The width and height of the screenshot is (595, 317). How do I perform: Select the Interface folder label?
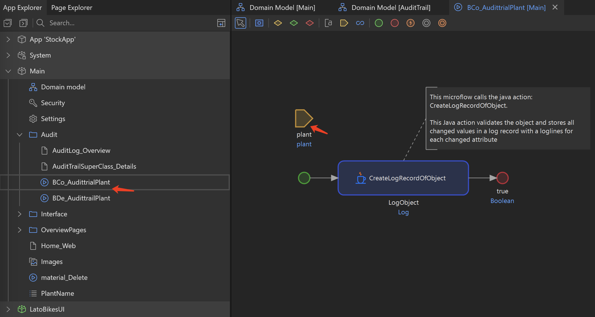(x=54, y=214)
